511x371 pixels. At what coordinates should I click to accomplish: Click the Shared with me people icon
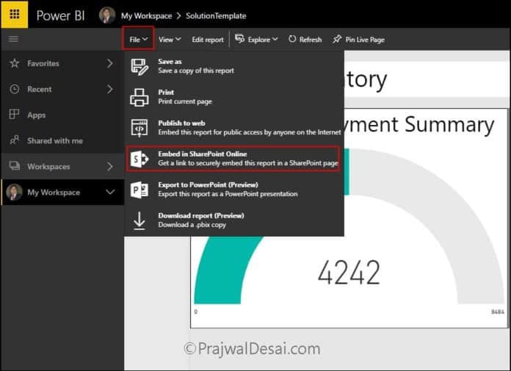click(x=15, y=140)
